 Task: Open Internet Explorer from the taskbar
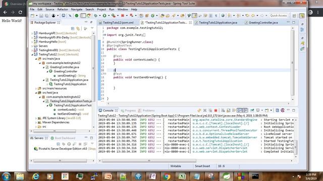pyautogui.click(x=35, y=176)
